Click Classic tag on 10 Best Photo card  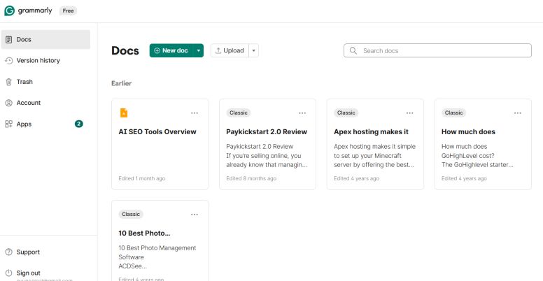click(x=131, y=214)
